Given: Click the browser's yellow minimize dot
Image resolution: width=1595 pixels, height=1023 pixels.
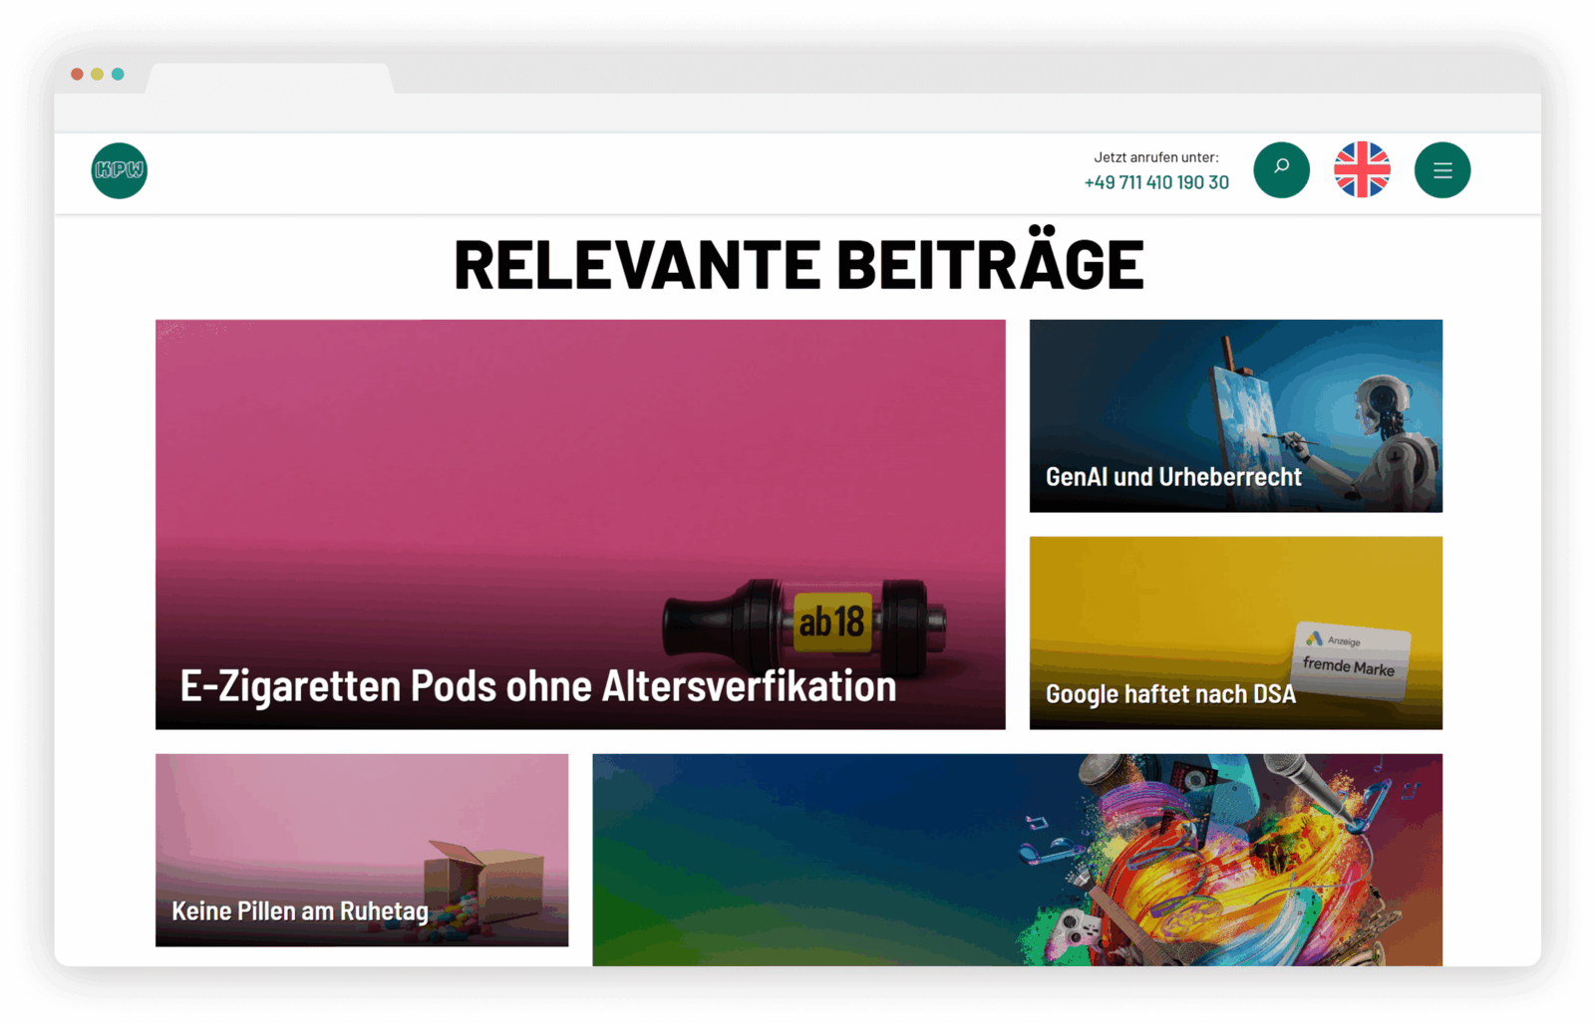Looking at the screenshot, I should click(x=97, y=74).
